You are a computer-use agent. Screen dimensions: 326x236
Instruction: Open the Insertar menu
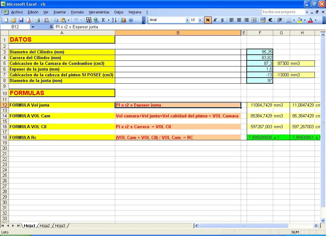coord(60,12)
